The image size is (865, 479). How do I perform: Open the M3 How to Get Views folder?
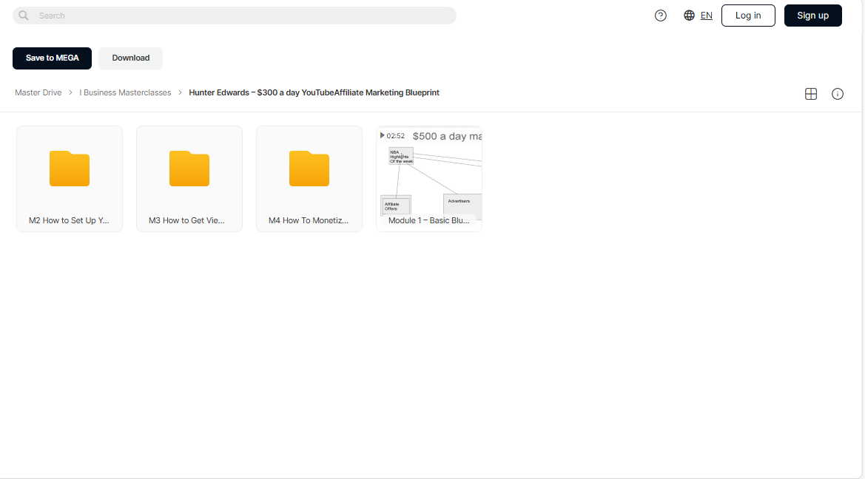click(189, 179)
